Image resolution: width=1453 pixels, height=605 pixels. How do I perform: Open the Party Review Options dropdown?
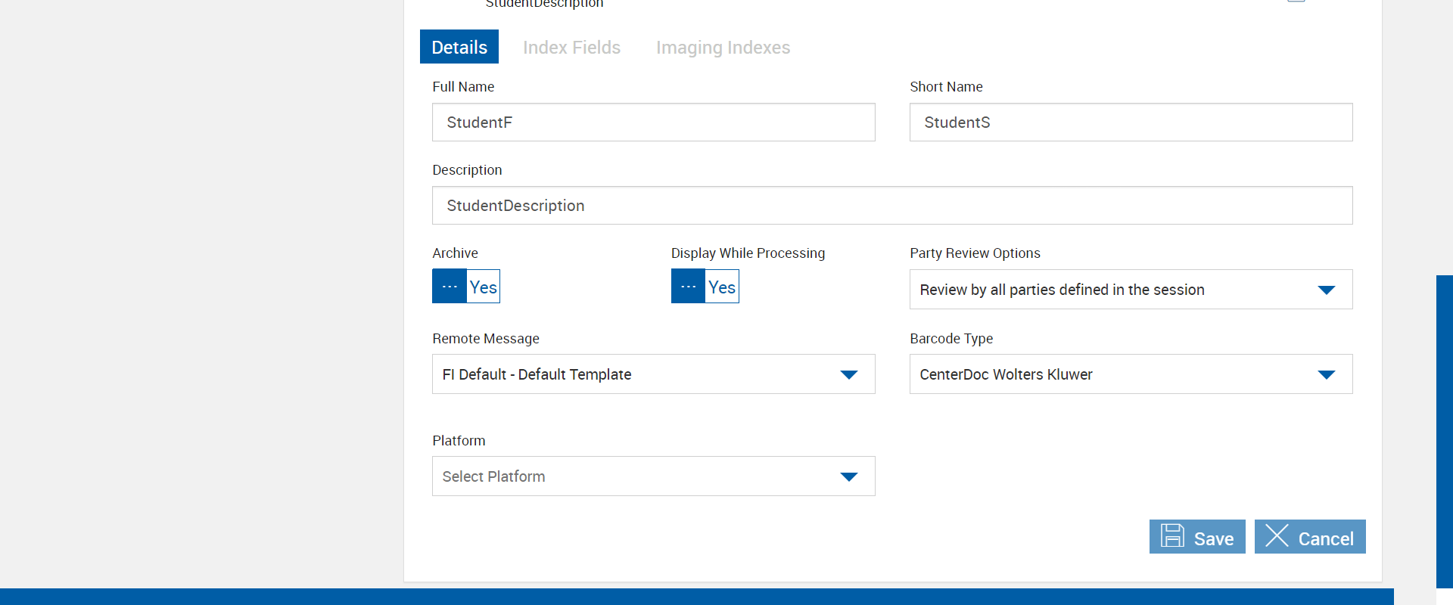(1130, 290)
